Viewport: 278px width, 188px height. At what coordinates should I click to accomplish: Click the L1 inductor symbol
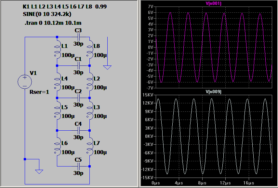pos(58,49)
